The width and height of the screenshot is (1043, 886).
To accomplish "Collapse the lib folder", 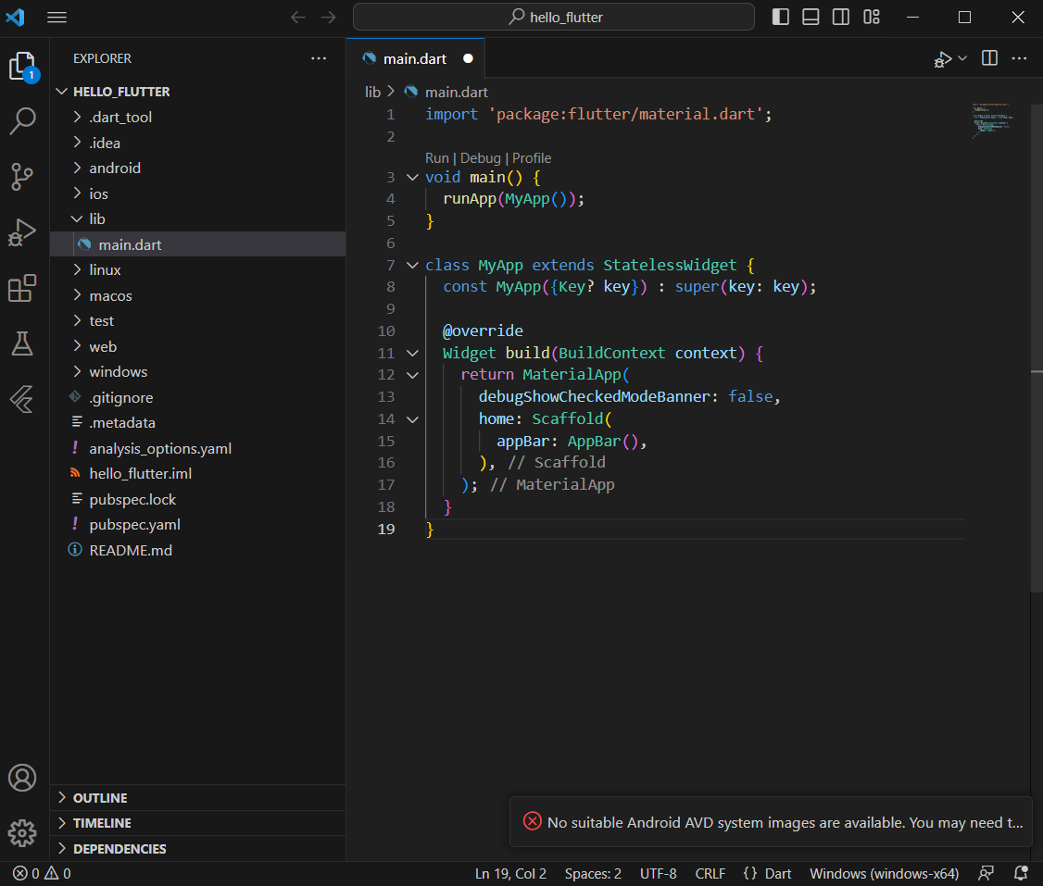I will pyautogui.click(x=197, y=219).
